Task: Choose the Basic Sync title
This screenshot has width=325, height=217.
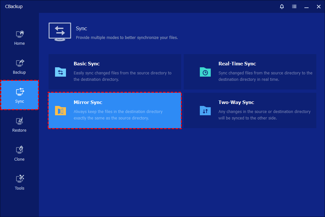Action: [x=87, y=64]
